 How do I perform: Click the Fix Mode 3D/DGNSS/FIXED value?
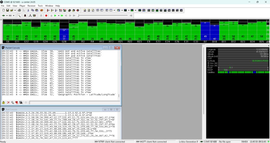(x=260, y=61)
